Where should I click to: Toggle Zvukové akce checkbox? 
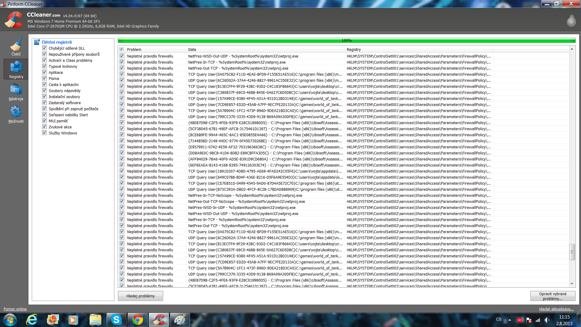point(44,127)
